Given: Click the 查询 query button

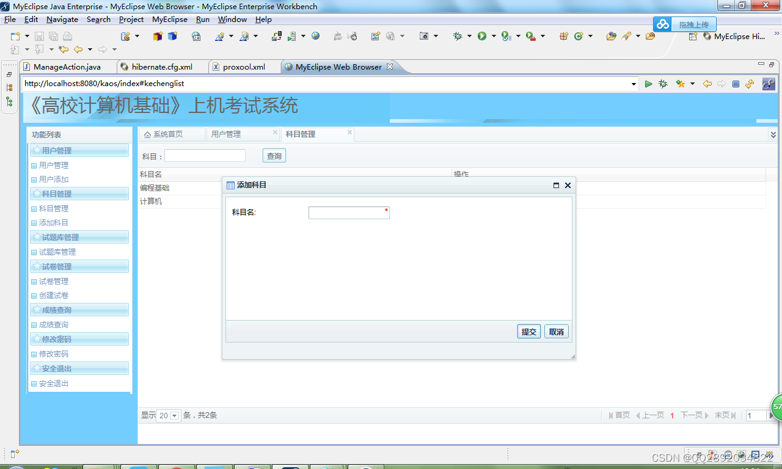Looking at the screenshot, I should pos(274,155).
